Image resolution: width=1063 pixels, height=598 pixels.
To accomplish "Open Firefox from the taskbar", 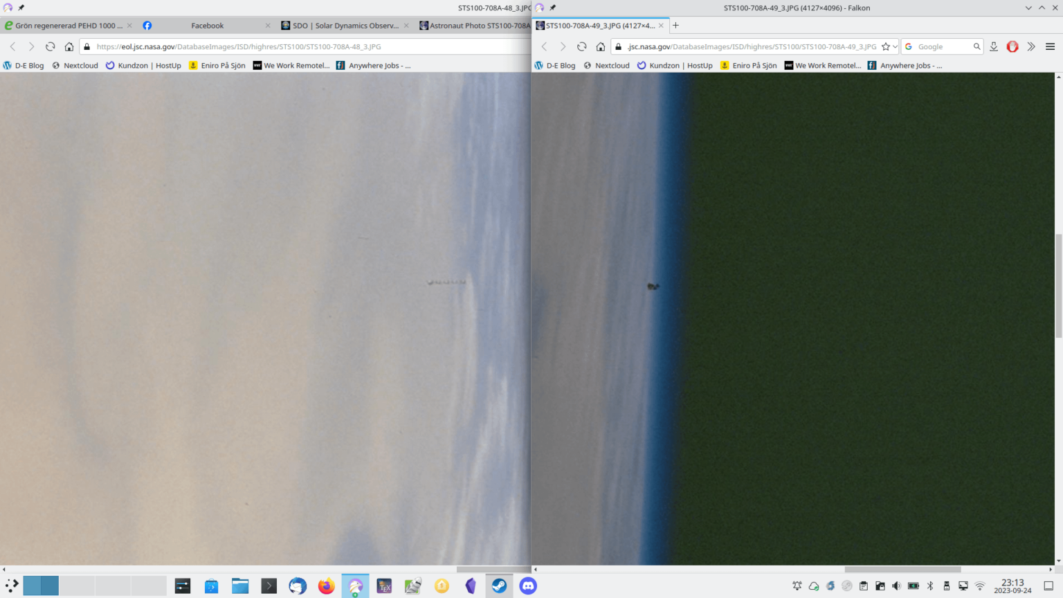I will click(x=326, y=586).
